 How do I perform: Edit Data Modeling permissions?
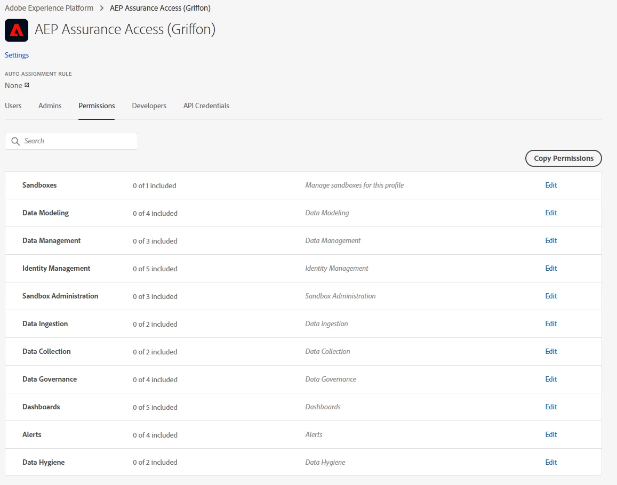(x=551, y=213)
